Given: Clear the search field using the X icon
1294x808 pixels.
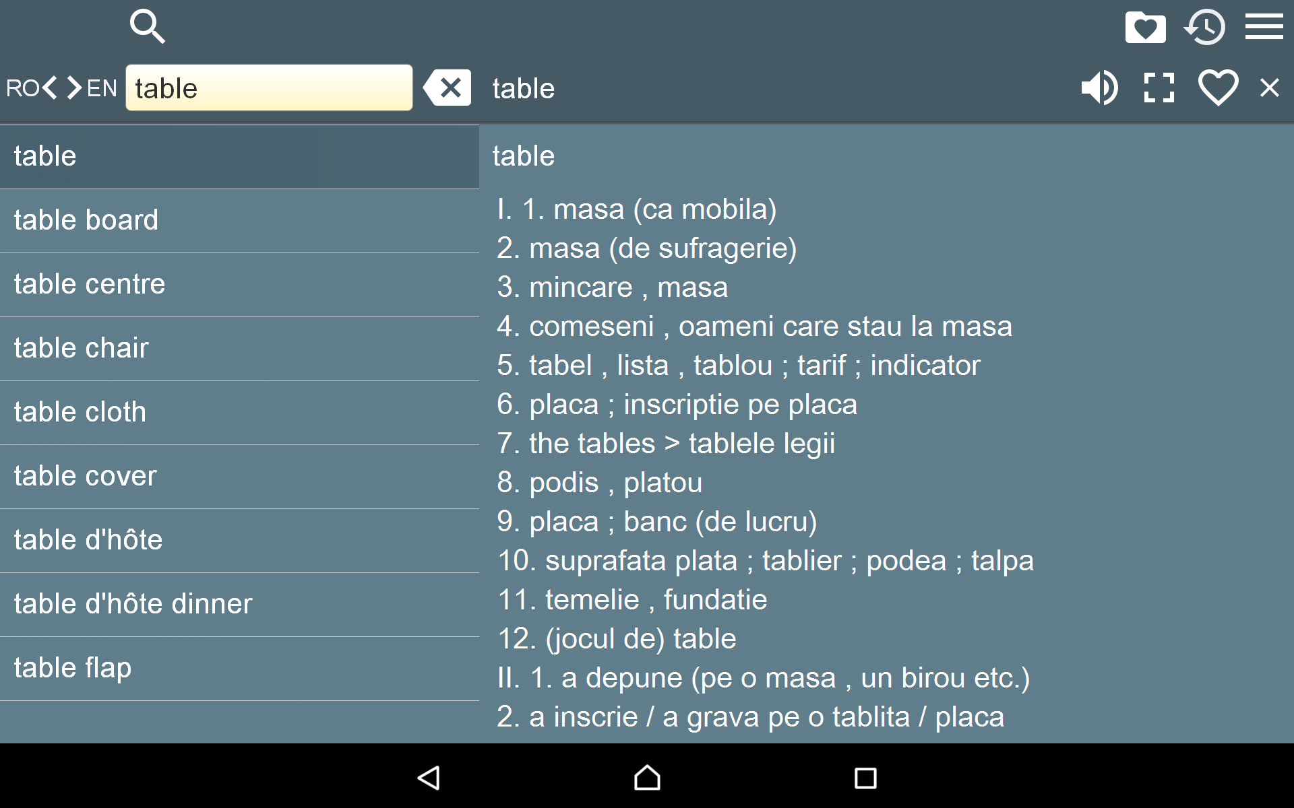Looking at the screenshot, I should (x=447, y=88).
